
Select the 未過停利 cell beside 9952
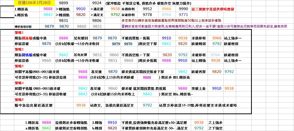(128, 9)
